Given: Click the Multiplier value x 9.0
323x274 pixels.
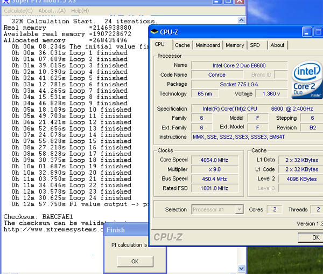Looking at the screenshot, I should pyautogui.click(x=215, y=169).
